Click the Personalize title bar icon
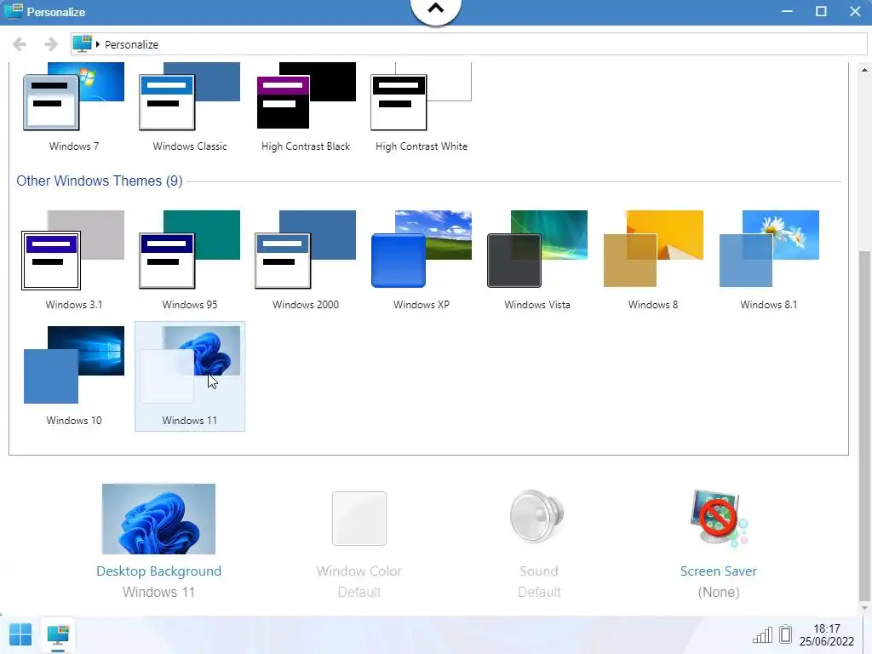This screenshot has width=872, height=654. 14,11
